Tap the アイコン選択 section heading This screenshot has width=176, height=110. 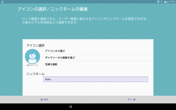click(35, 45)
